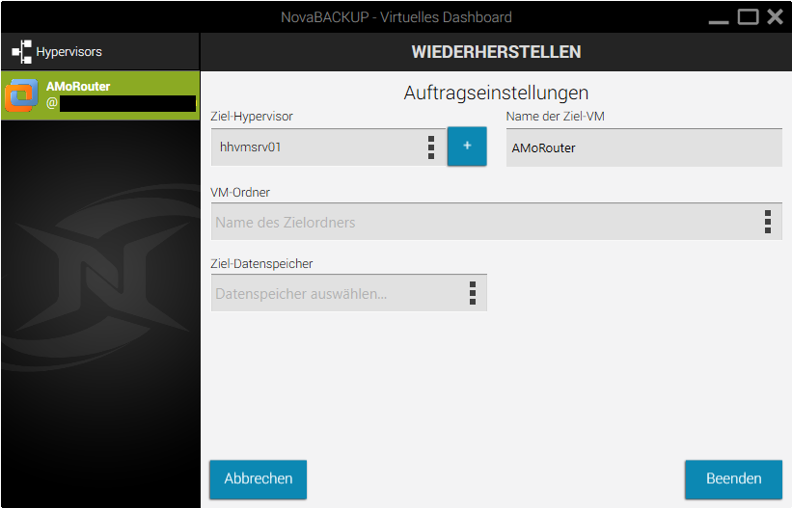Image resolution: width=792 pixels, height=508 pixels.
Task: Select the Hypervisors header label
Action: click(68, 51)
